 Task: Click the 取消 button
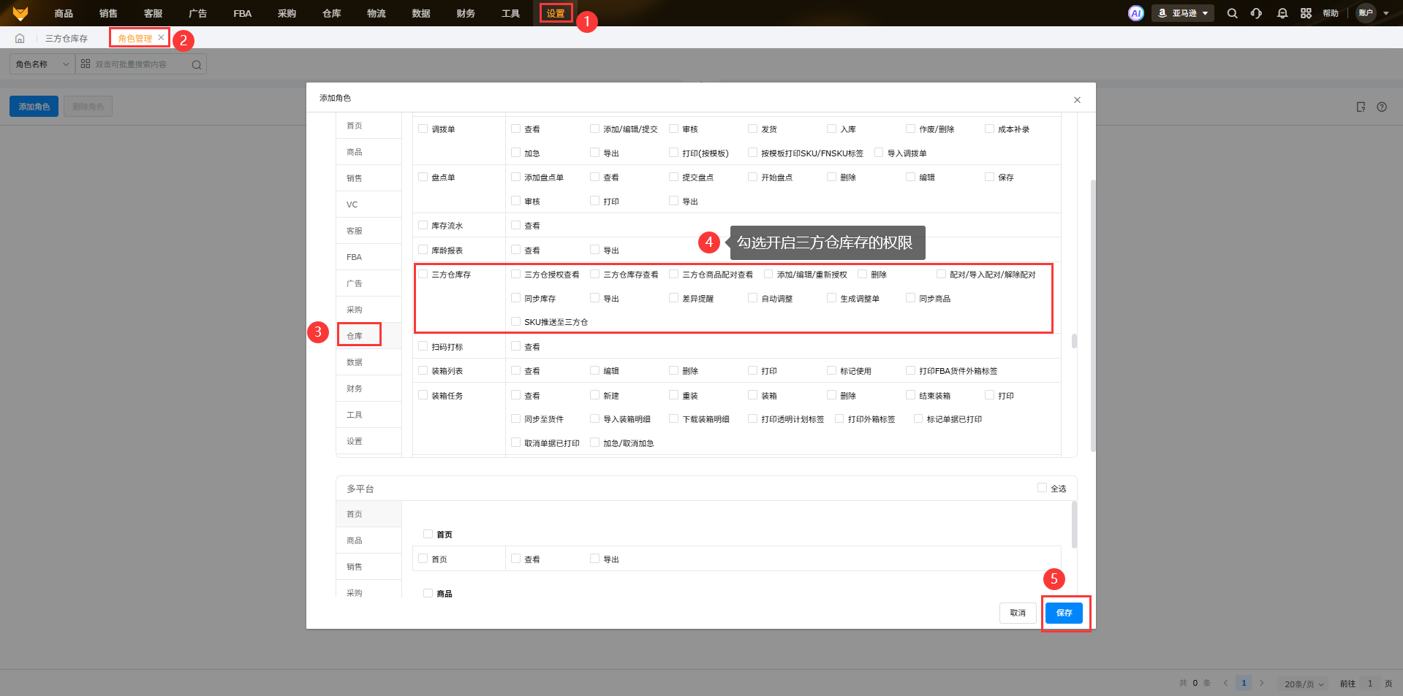coord(1018,613)
